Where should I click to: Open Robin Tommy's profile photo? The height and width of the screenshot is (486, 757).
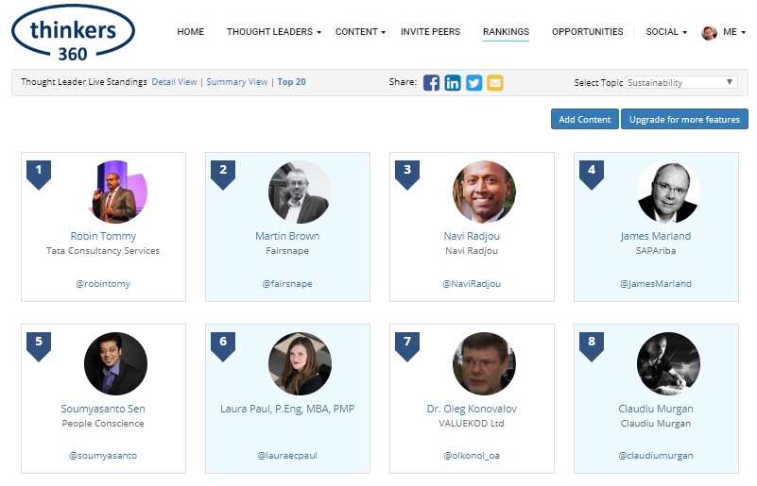coord(116,192)
